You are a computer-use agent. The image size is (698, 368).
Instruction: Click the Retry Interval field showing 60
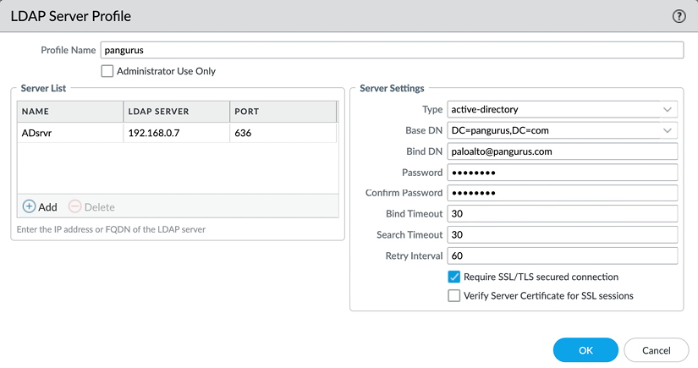coord(563,255)
